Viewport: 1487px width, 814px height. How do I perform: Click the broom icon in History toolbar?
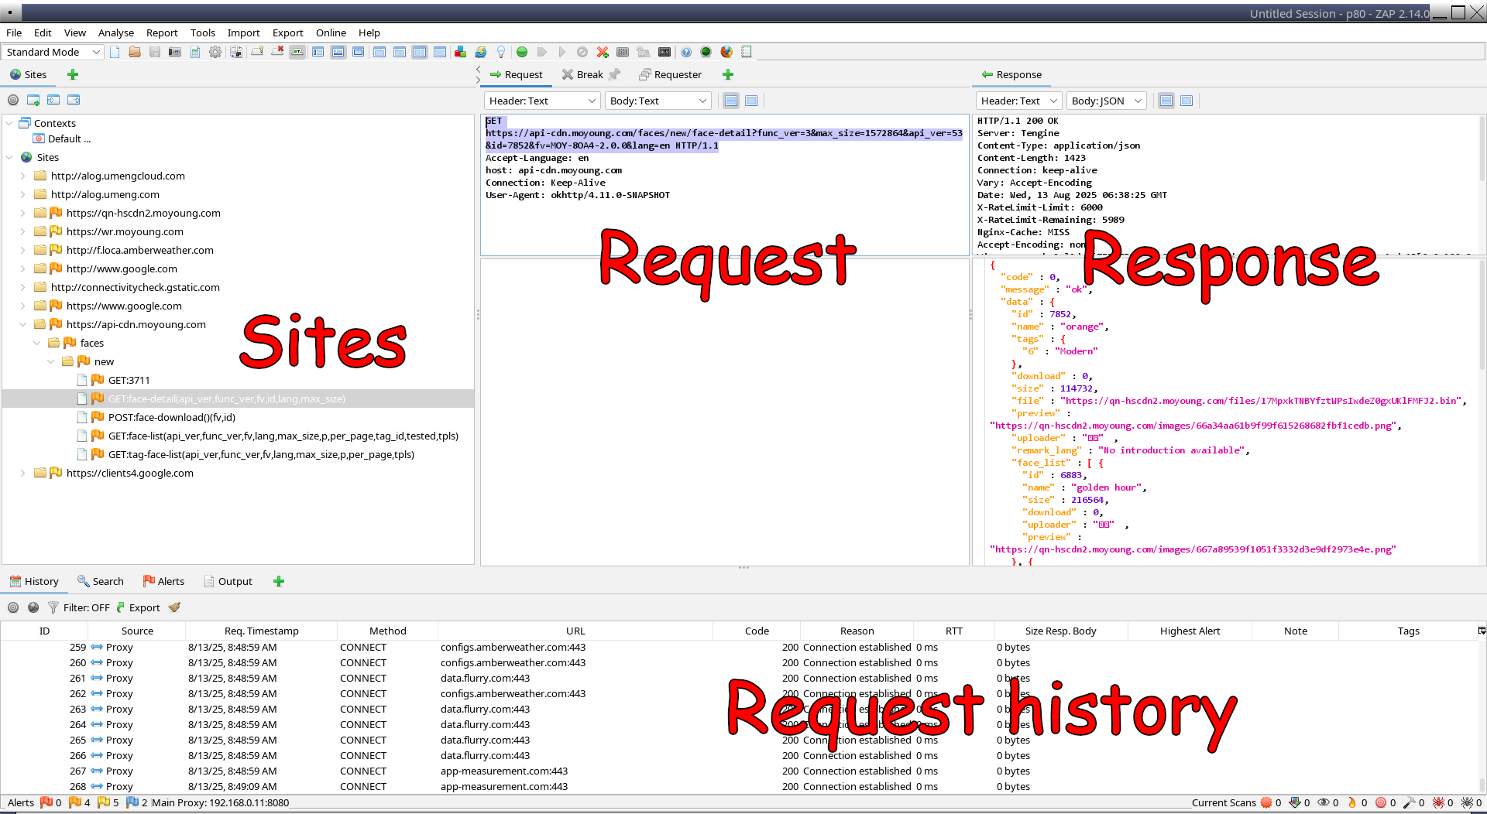tap(175, 607)
